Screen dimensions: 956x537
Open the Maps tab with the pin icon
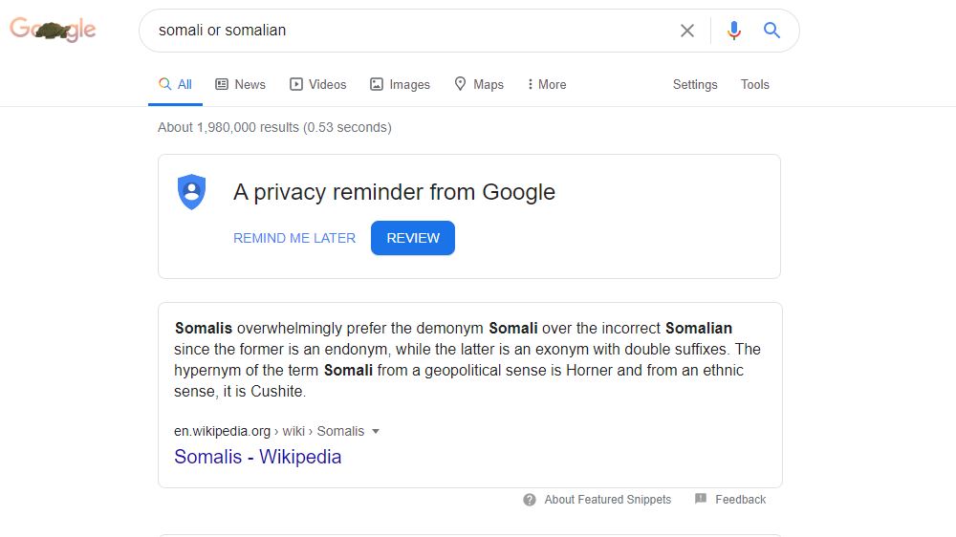pyautogui.click(x=479, y=84)
